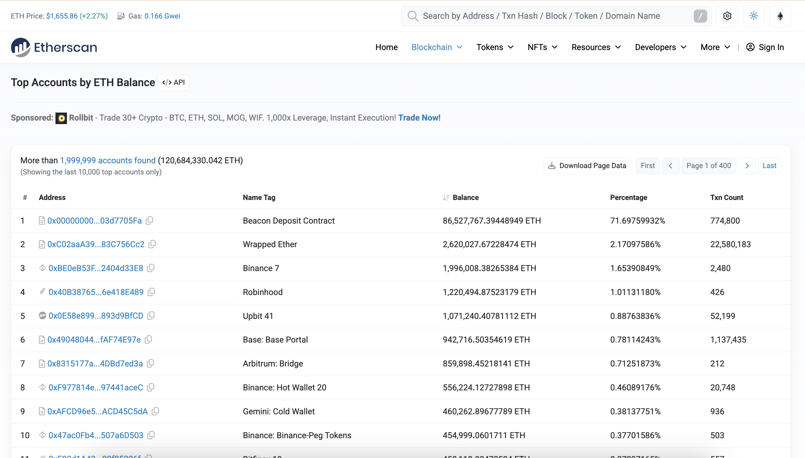
Task: Sort by Balance column header
Action: (x=466, y=198)
